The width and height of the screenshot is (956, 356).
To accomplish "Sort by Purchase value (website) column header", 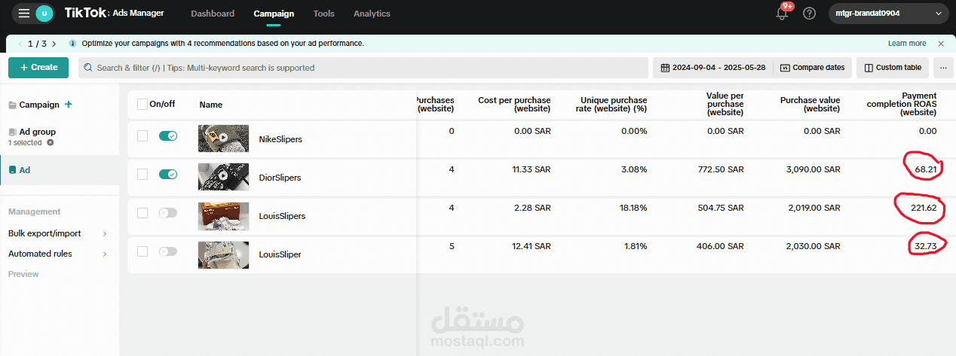I will pos(810,105).
